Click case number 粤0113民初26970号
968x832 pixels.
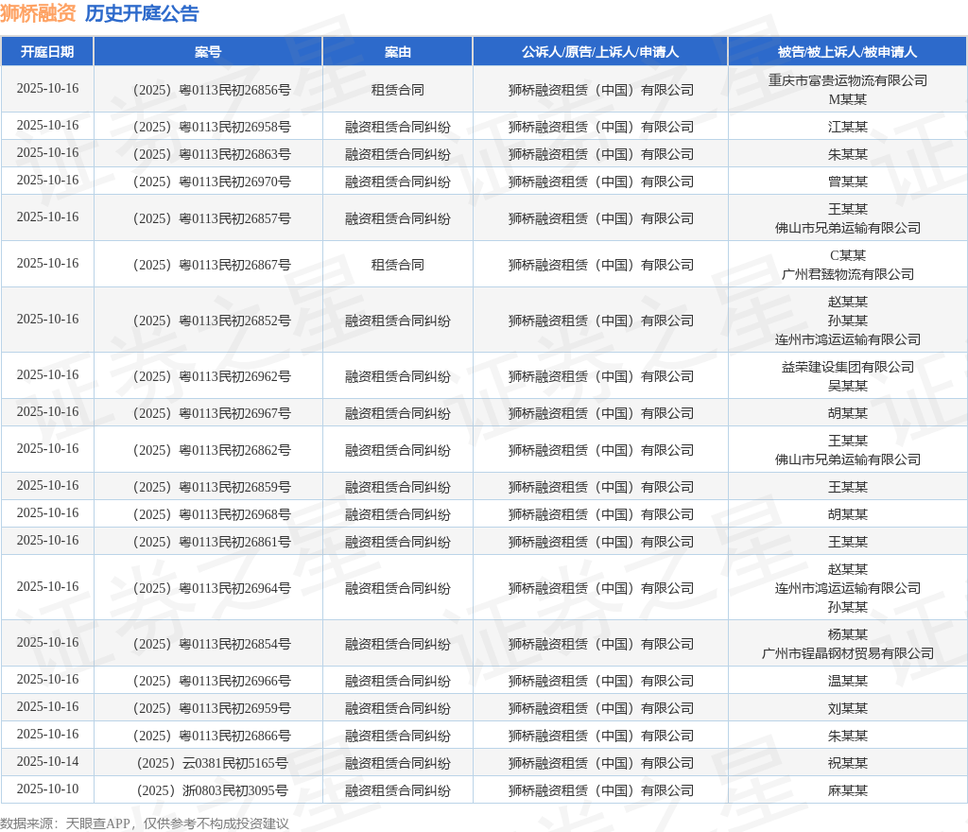coord(212,182)
